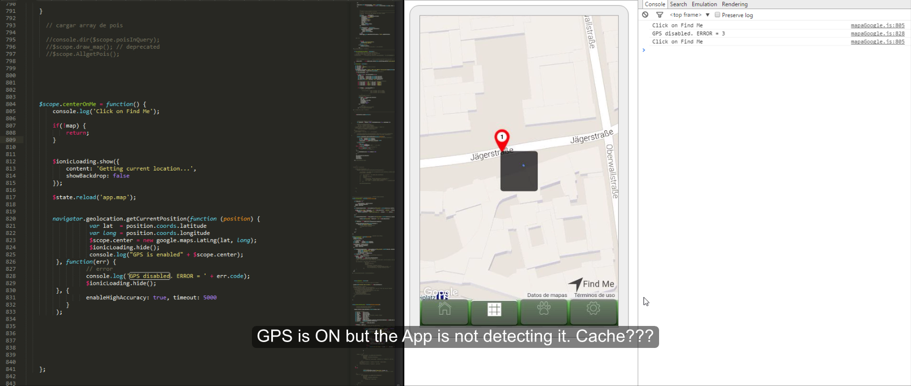
Task: Open the paw print tab icon
Action: [x=544, y=308]
